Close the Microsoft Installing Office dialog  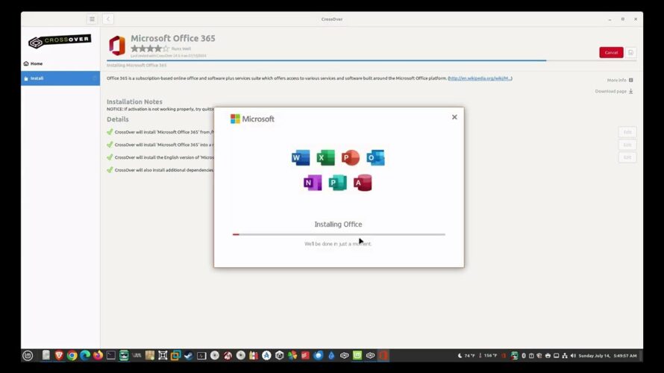(x=454, y=117)
